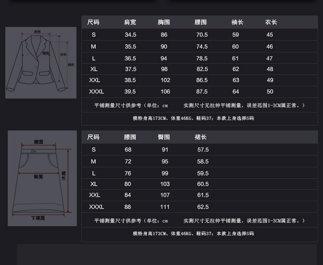This screenshot has width=323, height=265.
Task: Click chest value 98
Action: click(x=164, y=69)
